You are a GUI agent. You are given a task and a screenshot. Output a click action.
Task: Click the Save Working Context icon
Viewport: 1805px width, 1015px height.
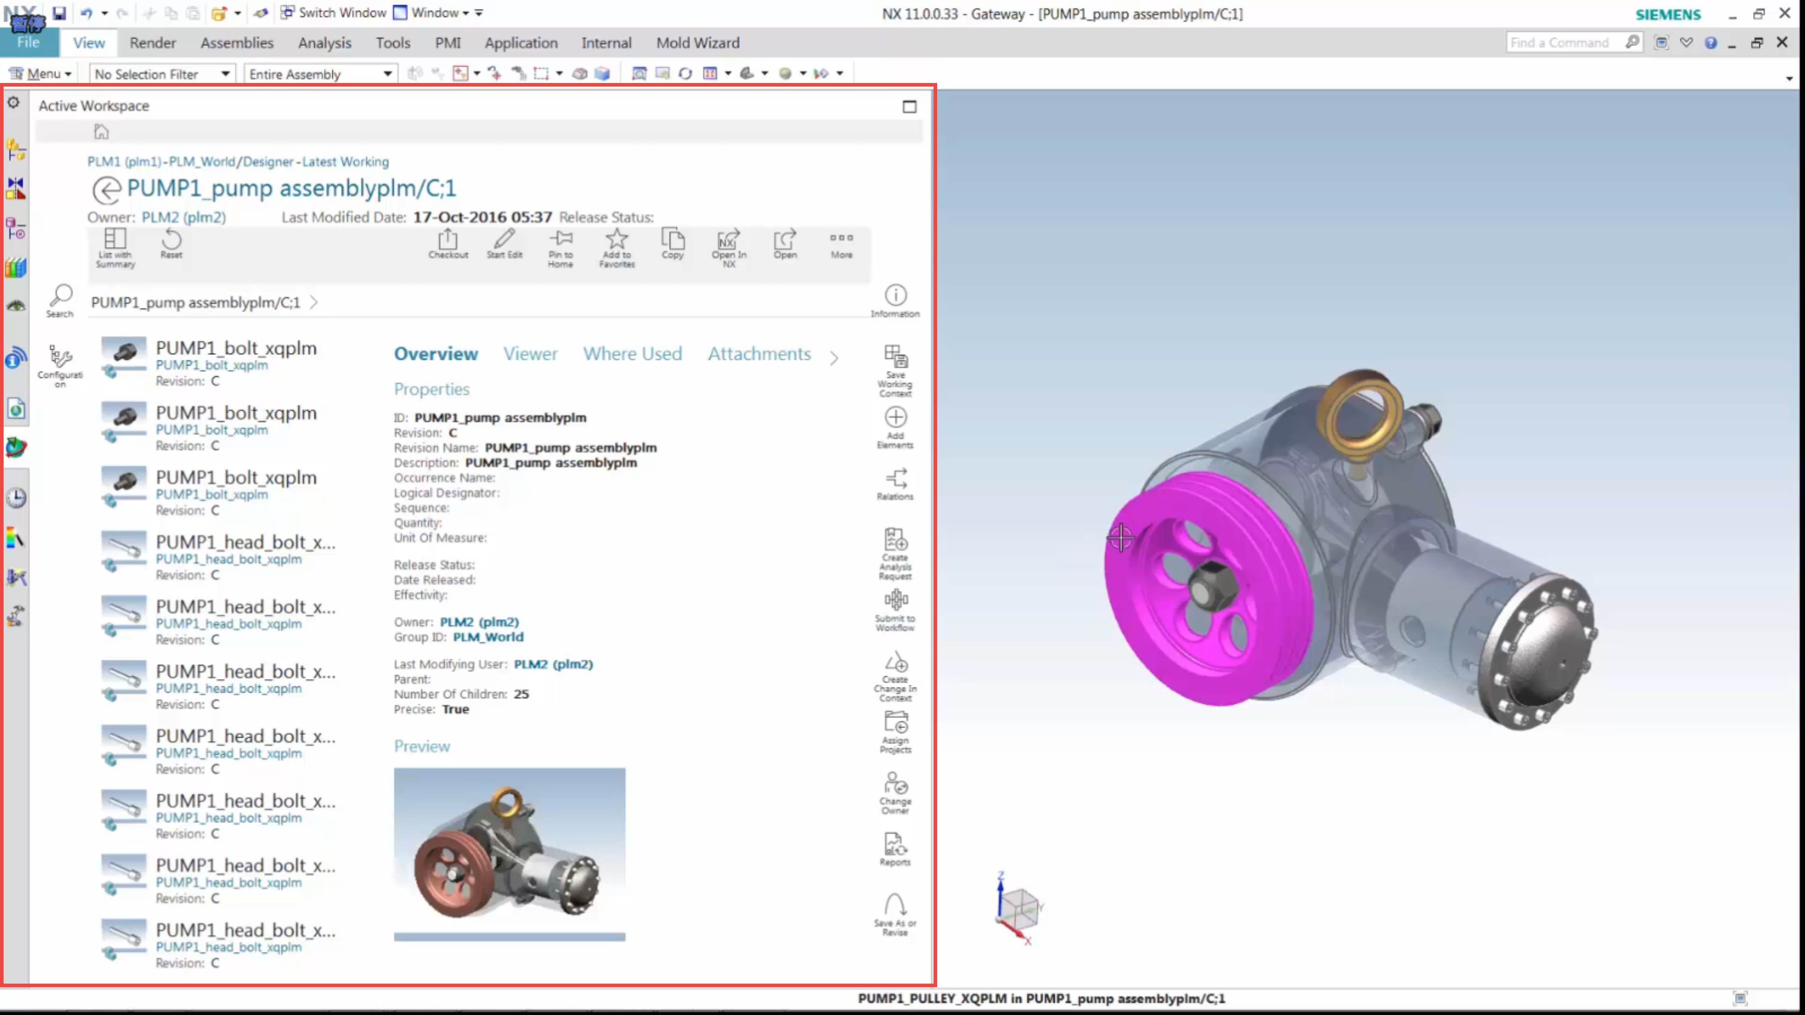click(895, 371)
